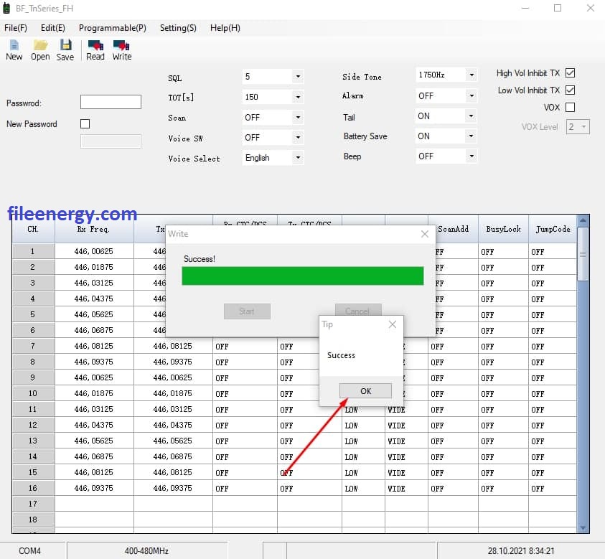
Task: Click the table vertical scrollbar thumb
Action: coord(583,254)
